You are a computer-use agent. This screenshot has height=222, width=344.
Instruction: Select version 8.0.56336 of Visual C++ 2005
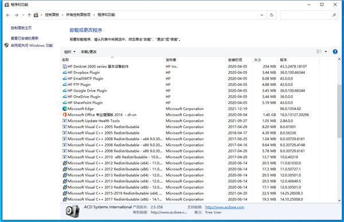pos(288,133)
